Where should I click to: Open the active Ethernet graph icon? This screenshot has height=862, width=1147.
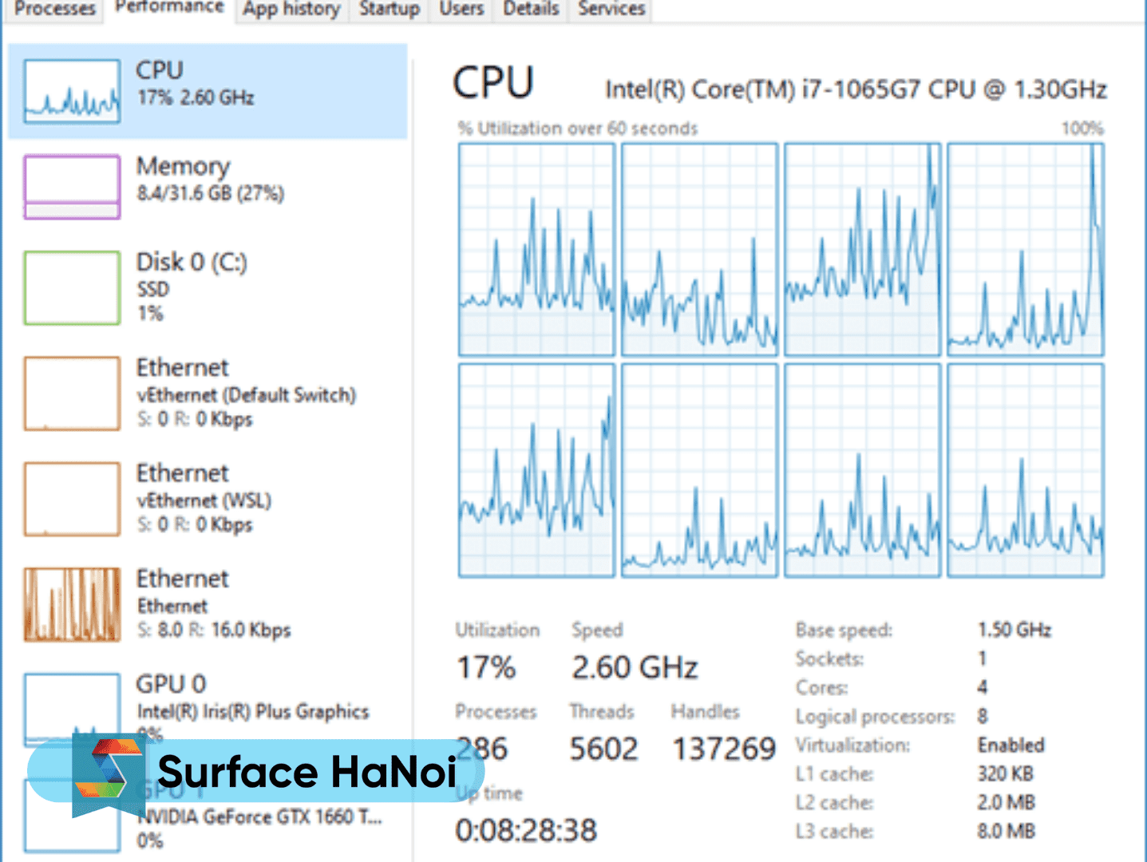coord(72,604)
